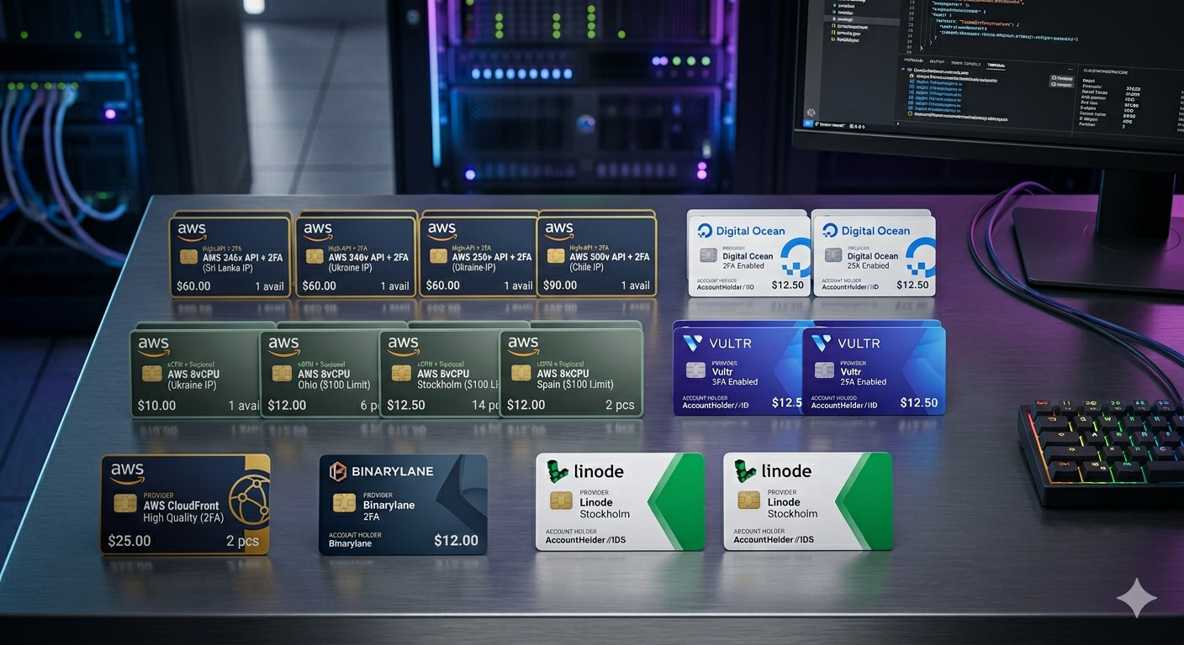Click the AWS logo on the Ohio card
Image resolution: width=1184 pixels, height=645 pixels.
tap(283, 345)
